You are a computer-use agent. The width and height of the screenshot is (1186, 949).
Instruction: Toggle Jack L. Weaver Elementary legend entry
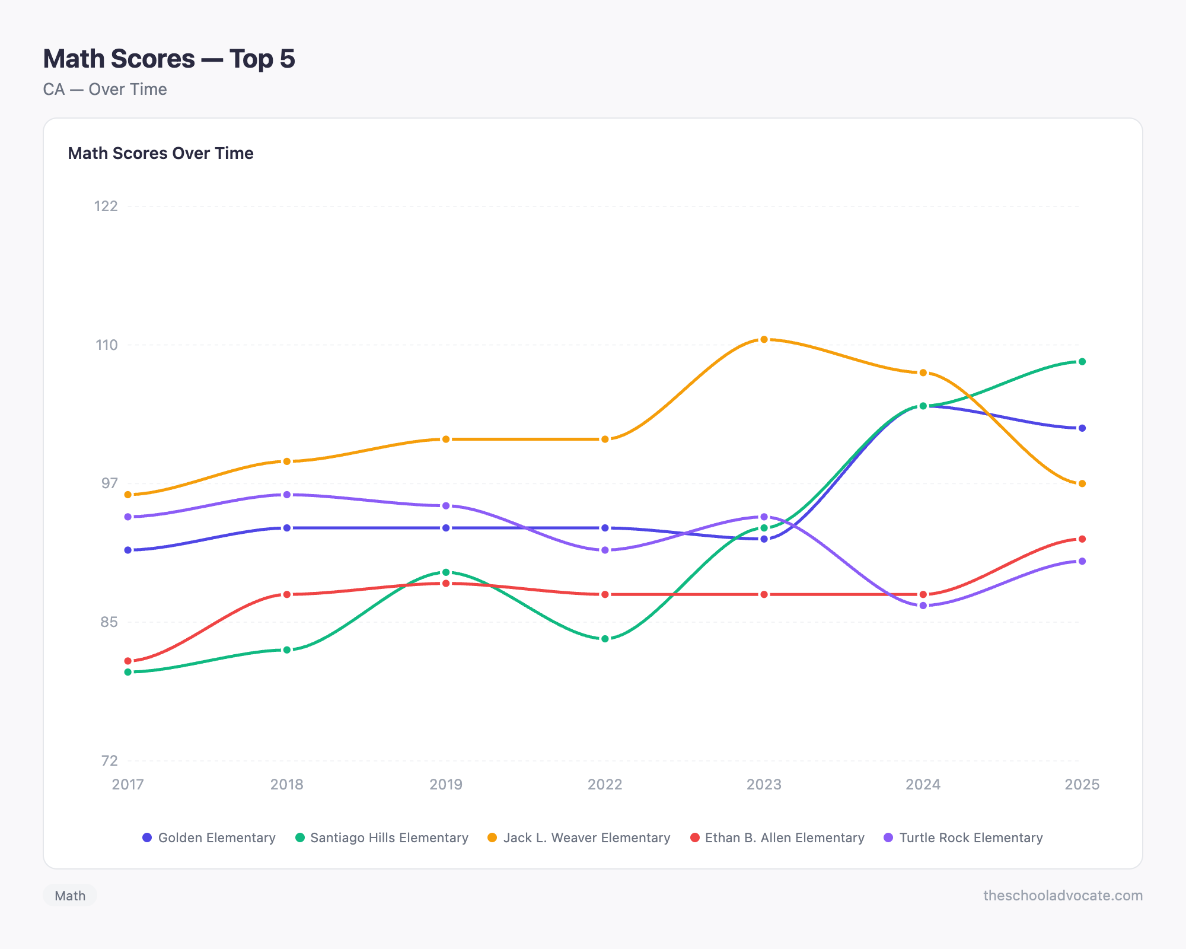pyautogui.click(x=579, y=837)
